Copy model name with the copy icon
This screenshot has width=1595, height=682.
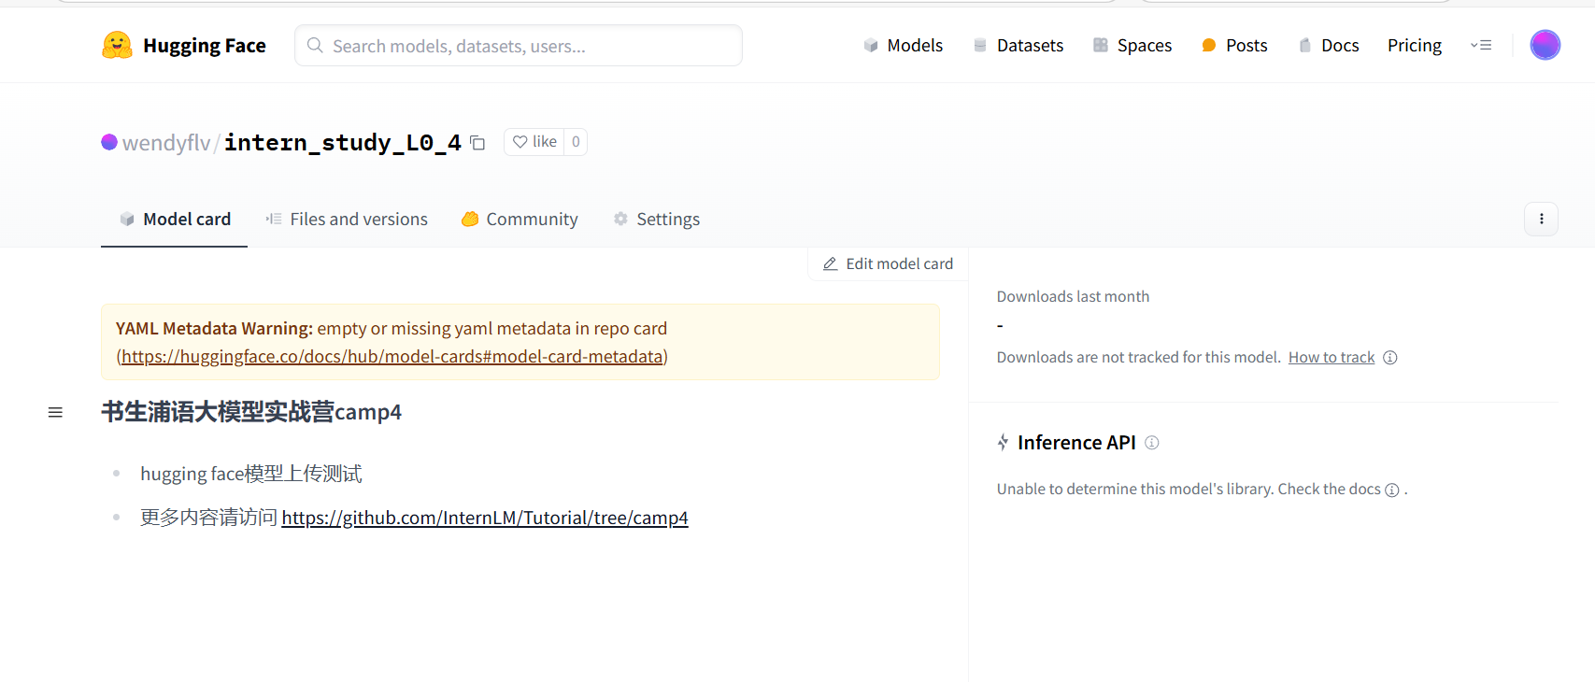[x=477, y=143]
